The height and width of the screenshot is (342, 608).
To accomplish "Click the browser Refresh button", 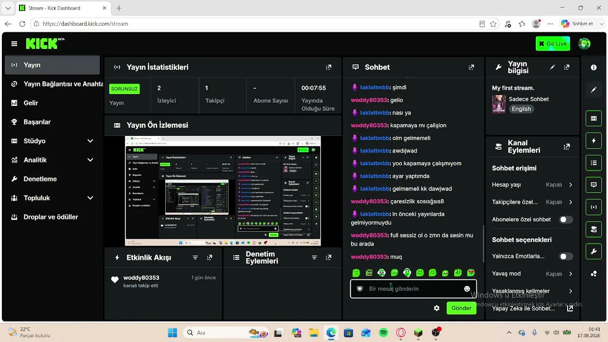I will [22, 24].
